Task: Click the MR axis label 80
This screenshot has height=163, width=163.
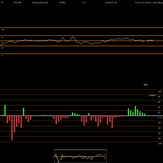Action: click(x=159, y=97)
